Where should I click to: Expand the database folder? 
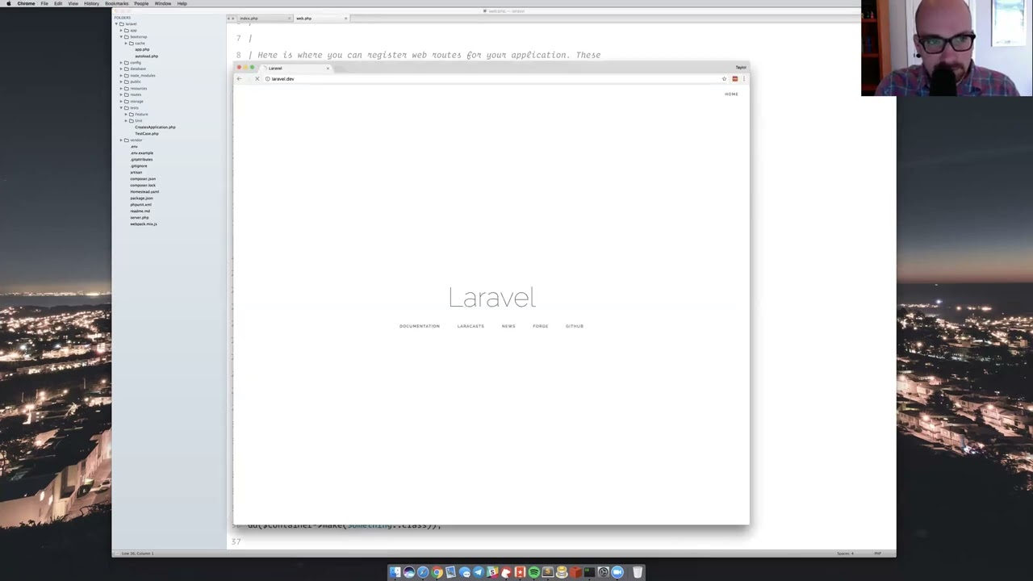pyautogui.click(x=121, y=69)
